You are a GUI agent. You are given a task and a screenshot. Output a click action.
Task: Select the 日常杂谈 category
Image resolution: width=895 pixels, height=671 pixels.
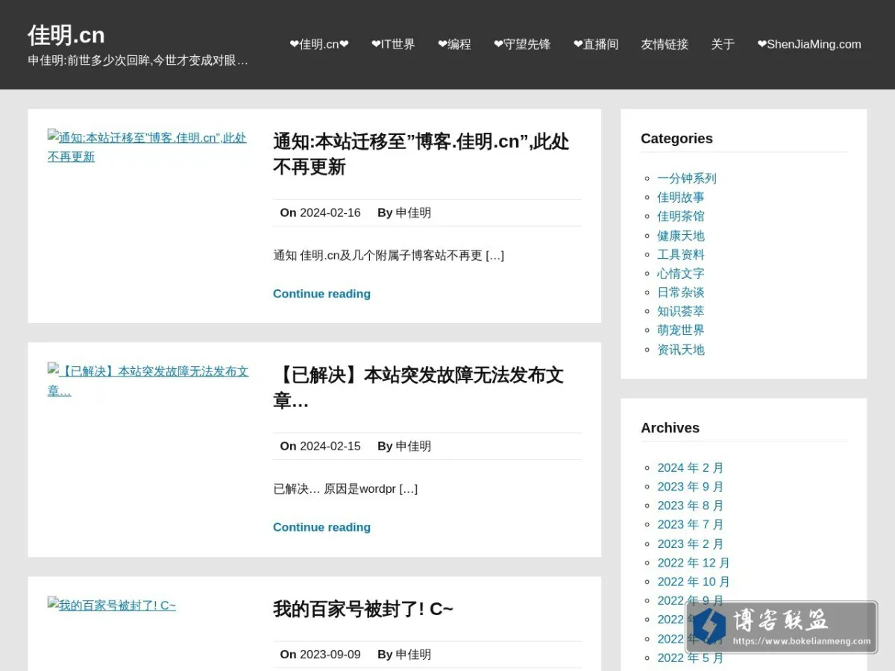(681, 292)
